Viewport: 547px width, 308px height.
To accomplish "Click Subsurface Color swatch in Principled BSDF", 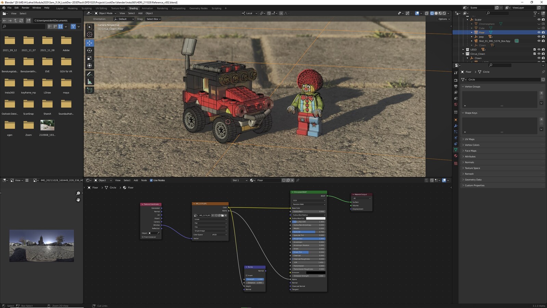I will point(316,218).
